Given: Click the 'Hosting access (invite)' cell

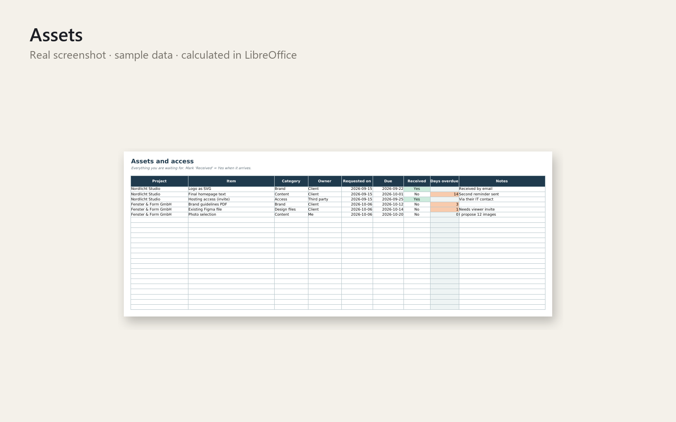Looking at the screenshot, I should (x=231, y=199).
